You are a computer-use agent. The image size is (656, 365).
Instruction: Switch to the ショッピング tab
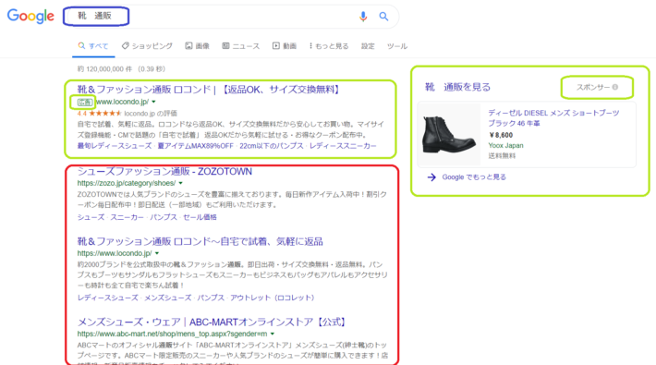point(147,46)
